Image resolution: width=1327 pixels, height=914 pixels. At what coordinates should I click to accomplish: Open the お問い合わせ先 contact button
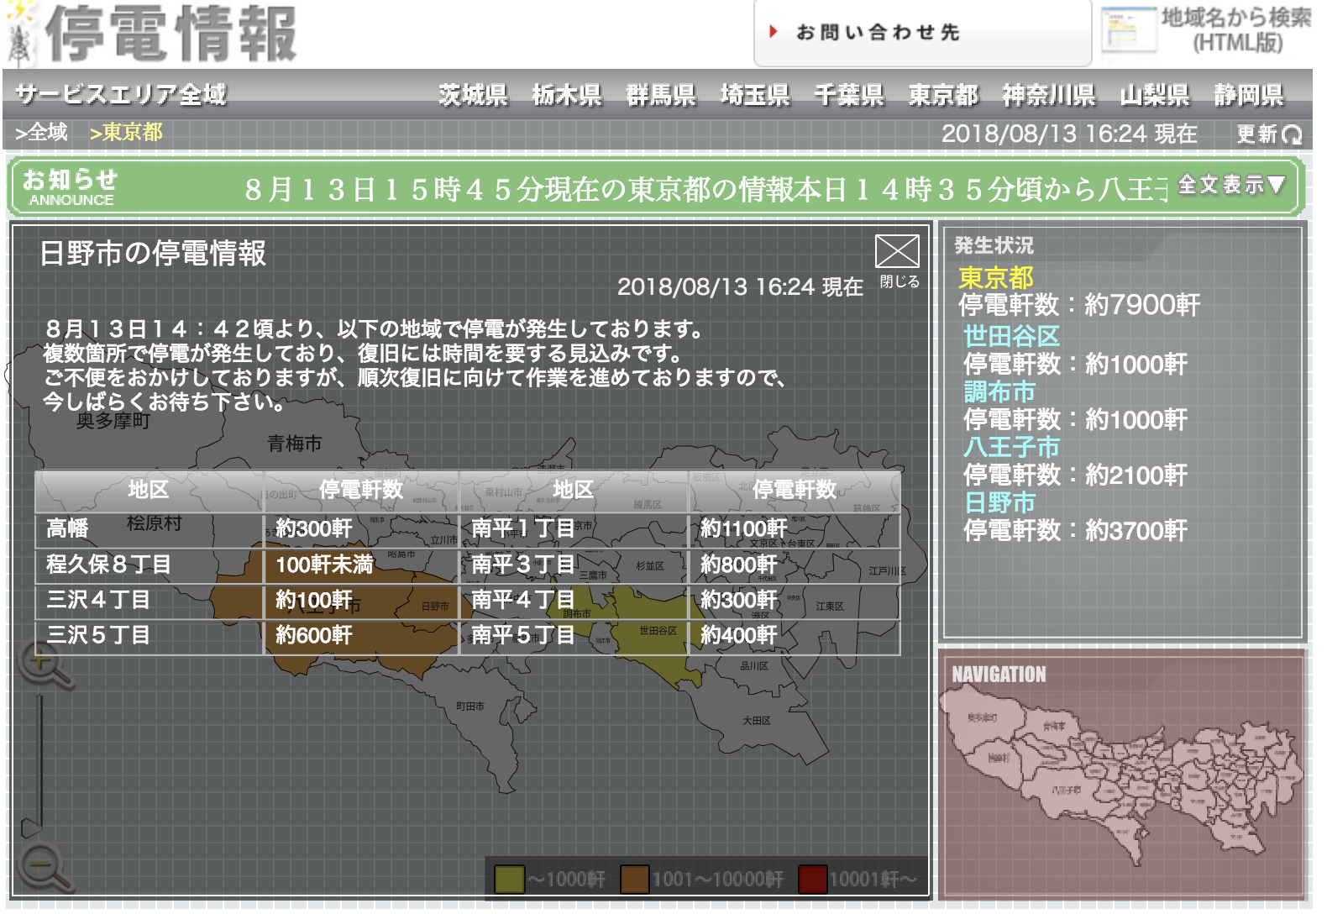click(921, 32)
